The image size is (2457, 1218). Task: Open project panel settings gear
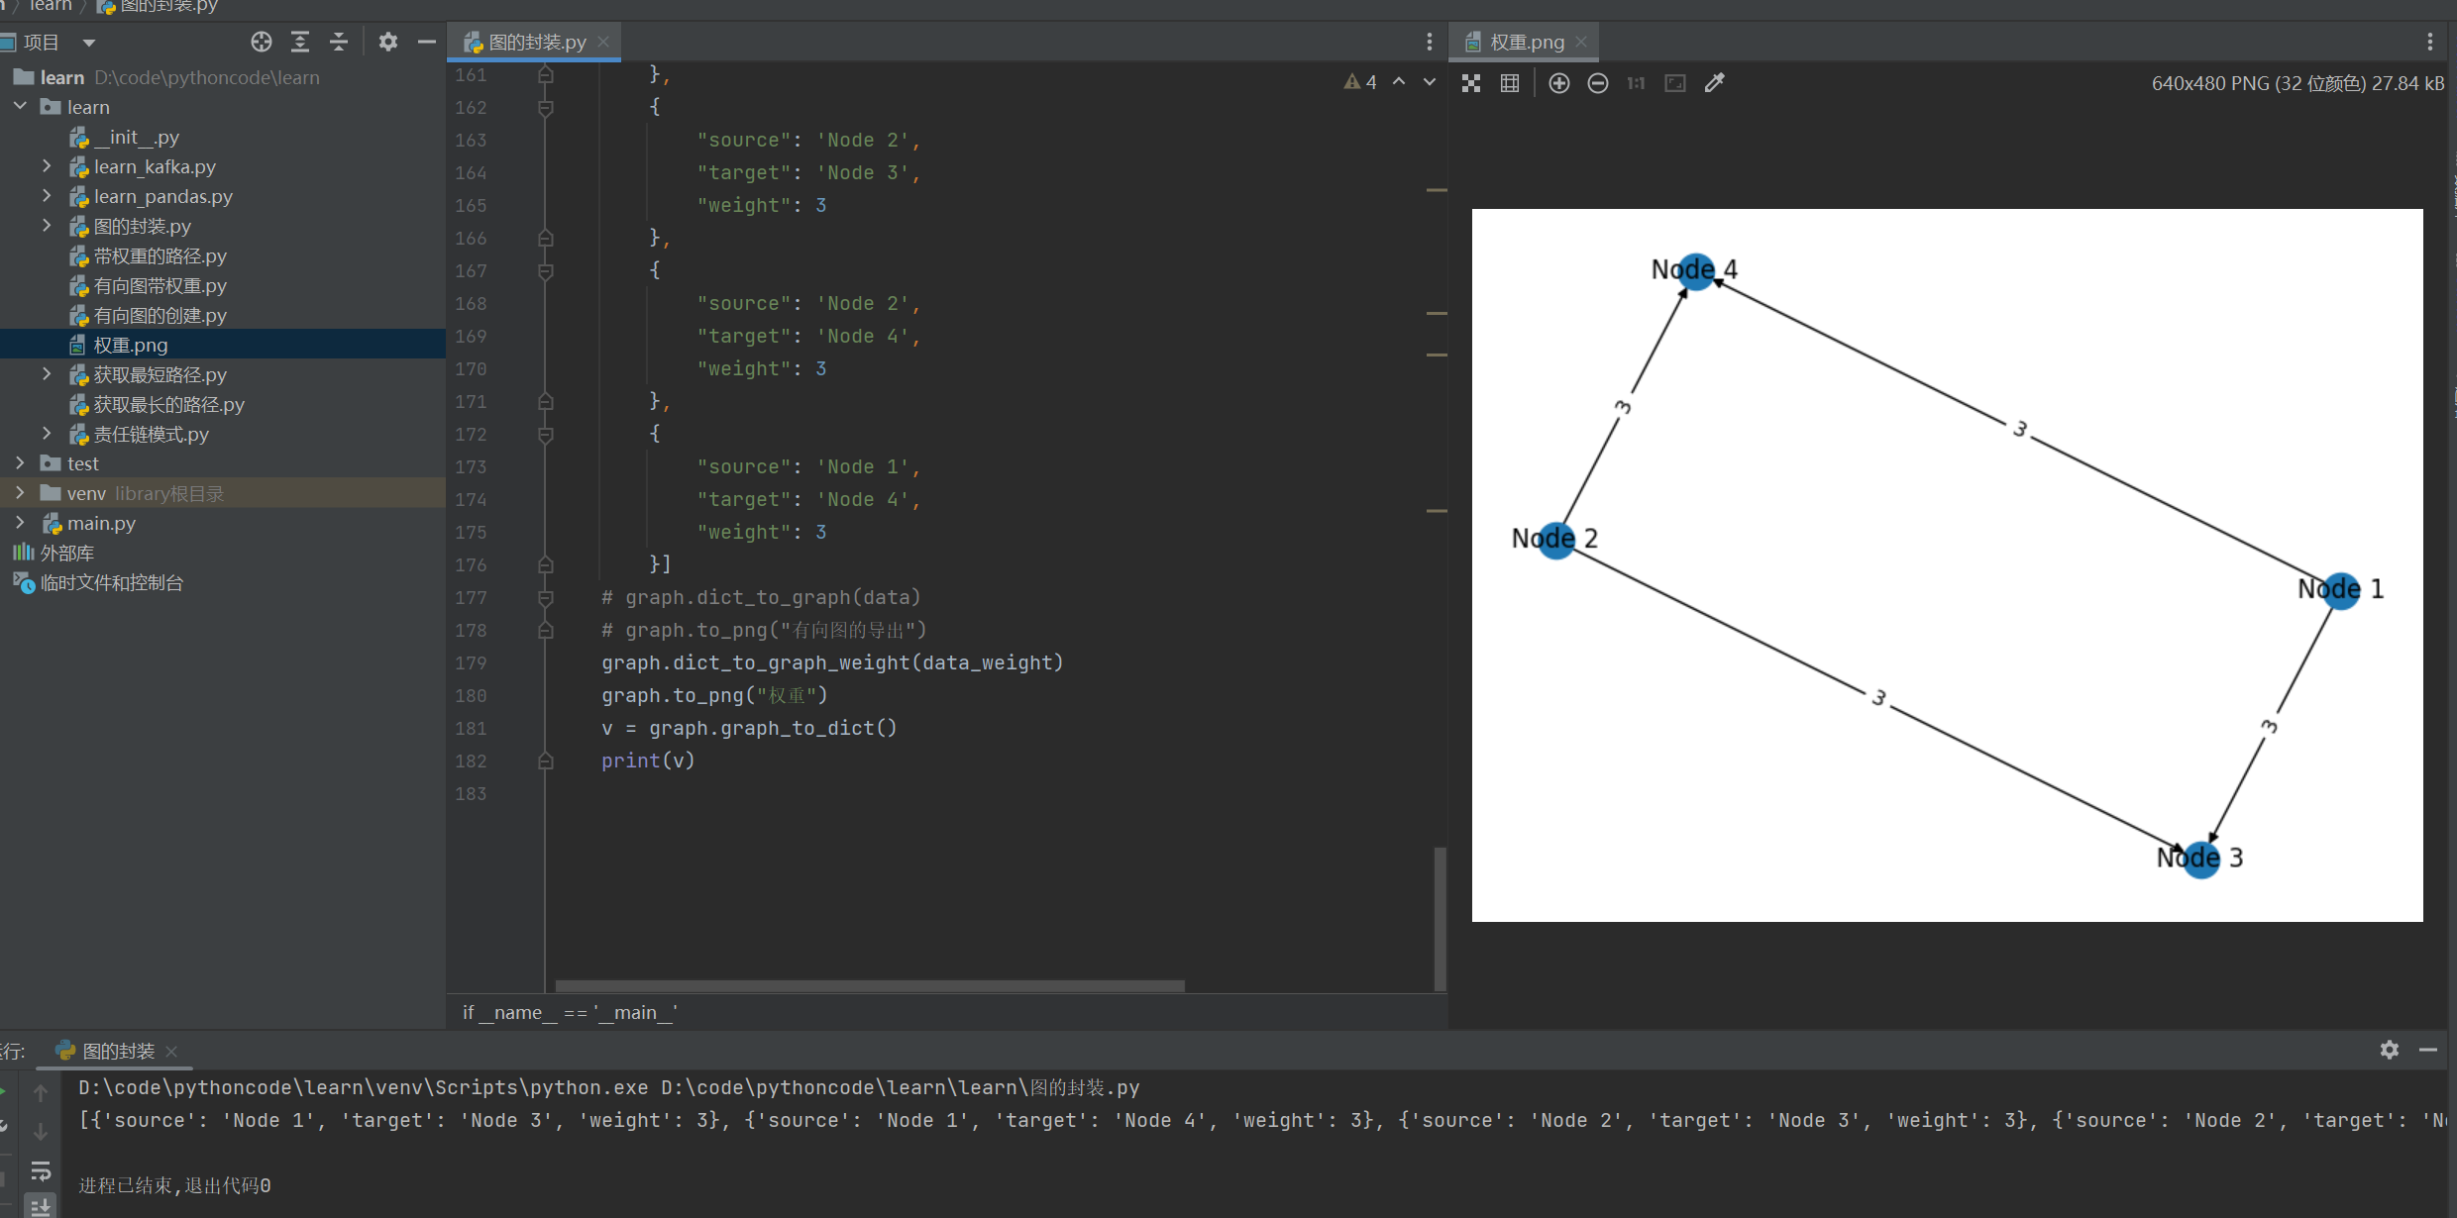click(387, 42)
